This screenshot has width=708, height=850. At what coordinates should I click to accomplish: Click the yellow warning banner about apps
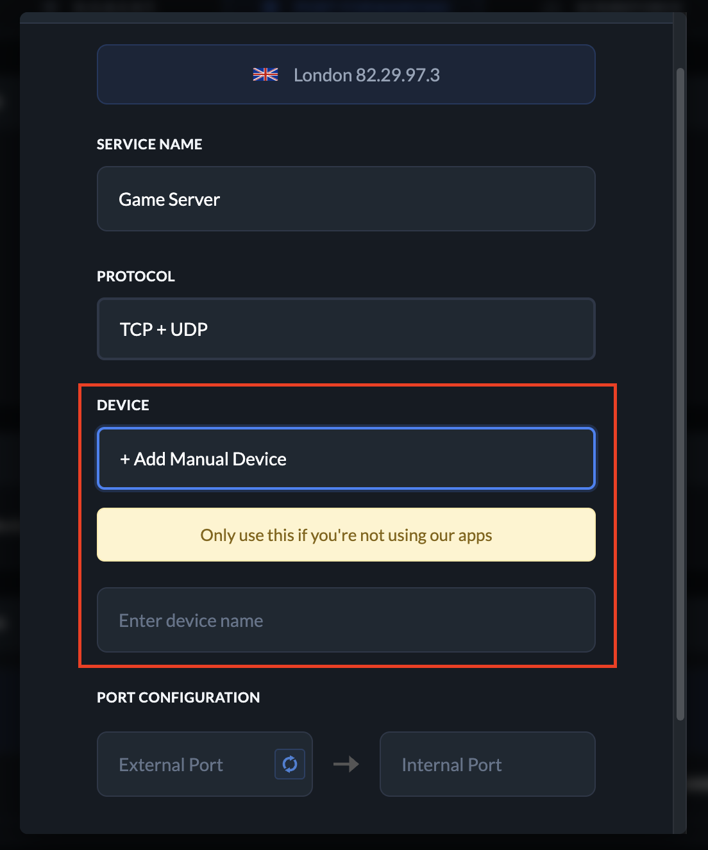pyautogui.click(x=346, y=535)
